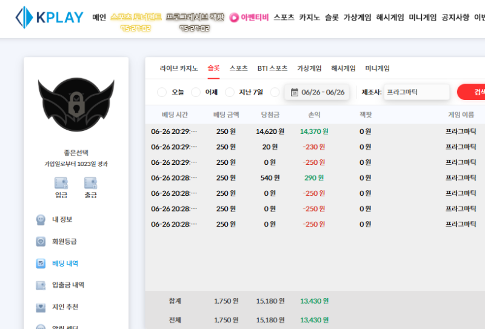Image resolution: width=485 pixels, height=329 pixels.
Task: Click the 합계 total row label
Action: pyautogui.click(x=175, y=301)
